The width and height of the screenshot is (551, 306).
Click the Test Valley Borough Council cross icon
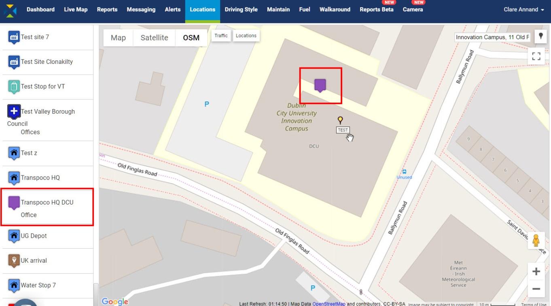coord(14,112)
